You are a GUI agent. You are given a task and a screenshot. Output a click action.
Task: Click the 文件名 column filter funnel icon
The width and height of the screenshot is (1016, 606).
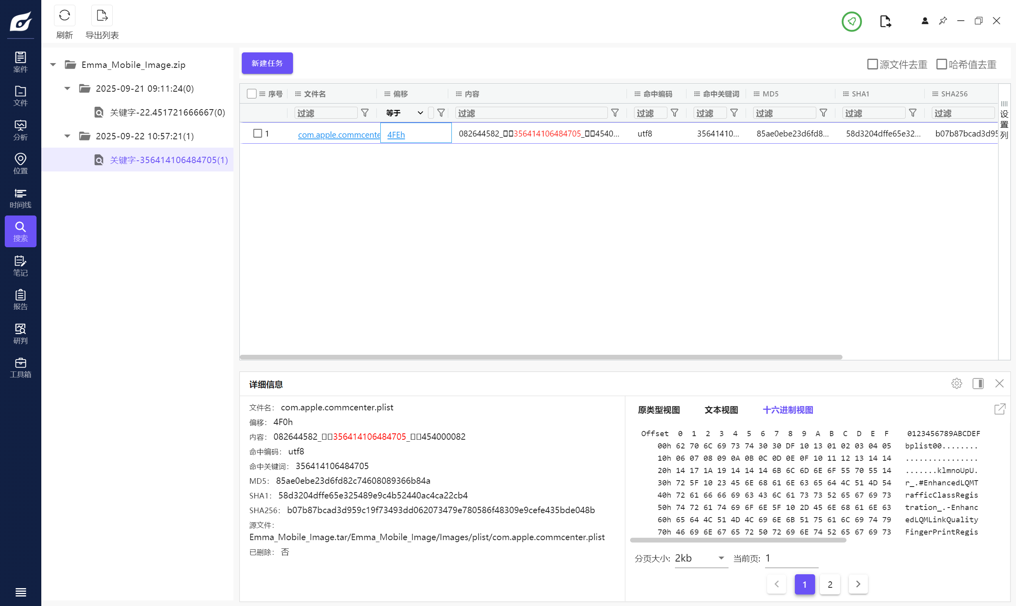tap(365, 113)
